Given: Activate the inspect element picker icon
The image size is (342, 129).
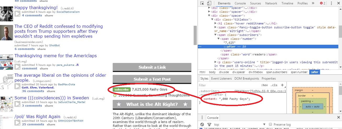Looking at the screenshot, I should [202, 3].
